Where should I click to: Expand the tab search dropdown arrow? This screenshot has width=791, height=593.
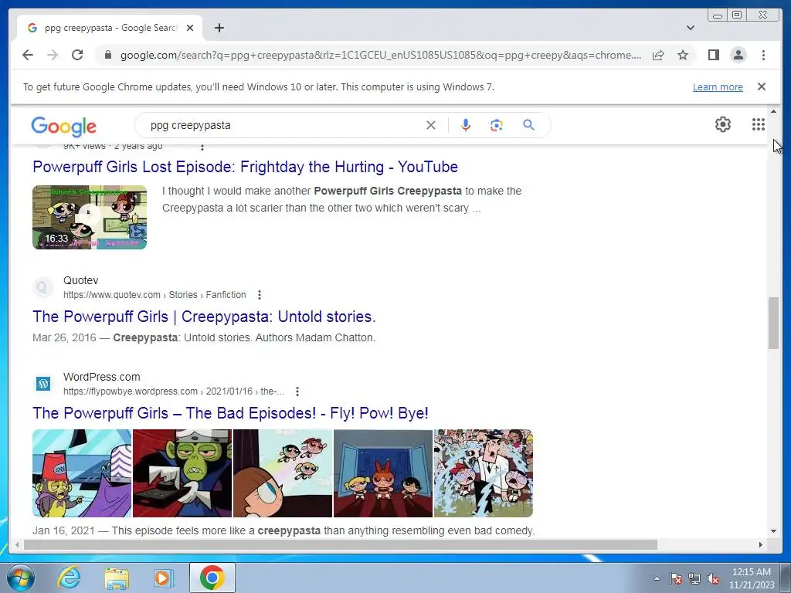pos(691,28)
